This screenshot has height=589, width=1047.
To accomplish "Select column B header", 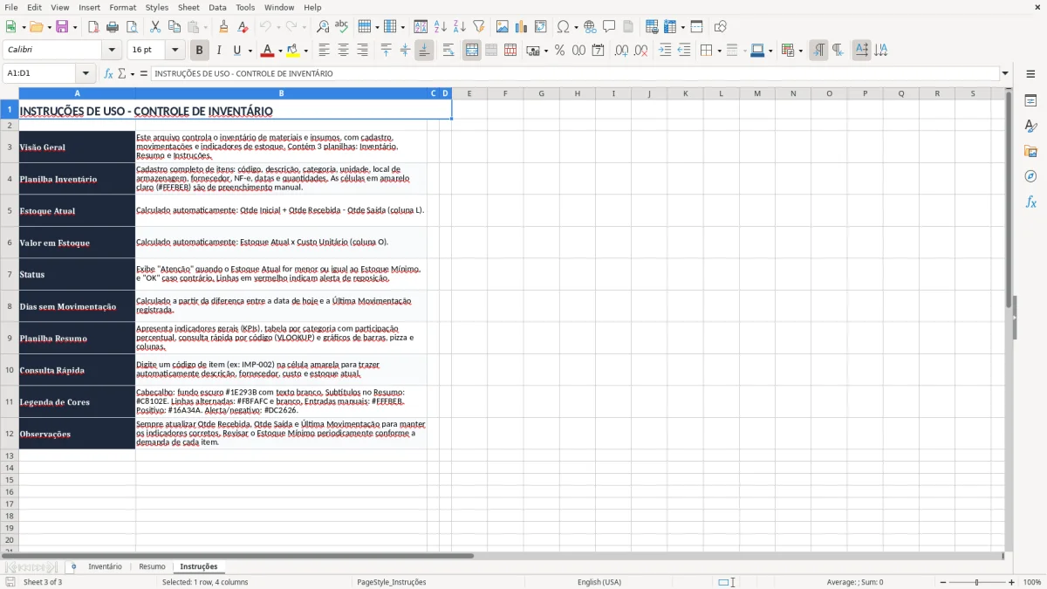I will click(x=281, y=93).
